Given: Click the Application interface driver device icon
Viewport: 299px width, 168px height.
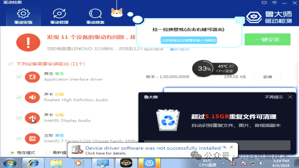Looking at the screenshot, I should (32, 77).
